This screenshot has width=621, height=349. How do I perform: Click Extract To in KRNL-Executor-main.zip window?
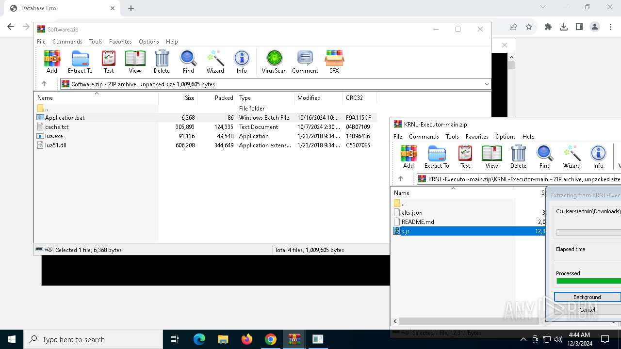tap(437, 157)
